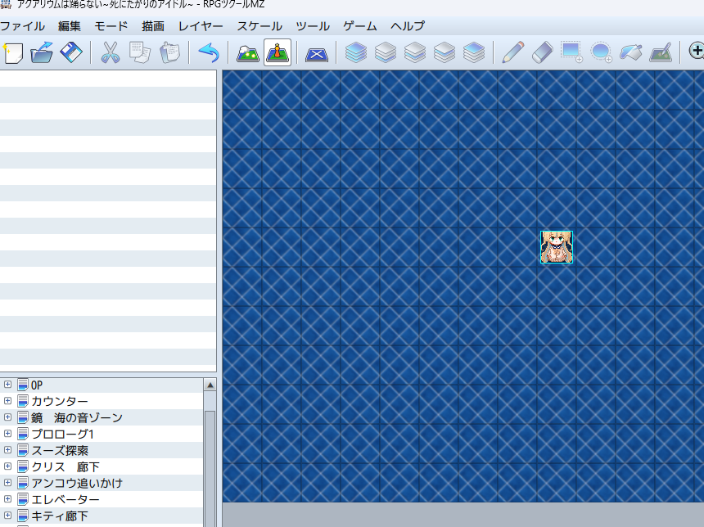Select the Layer 1 icon
This screenshot has width=704, height=527.
[386, 53]
